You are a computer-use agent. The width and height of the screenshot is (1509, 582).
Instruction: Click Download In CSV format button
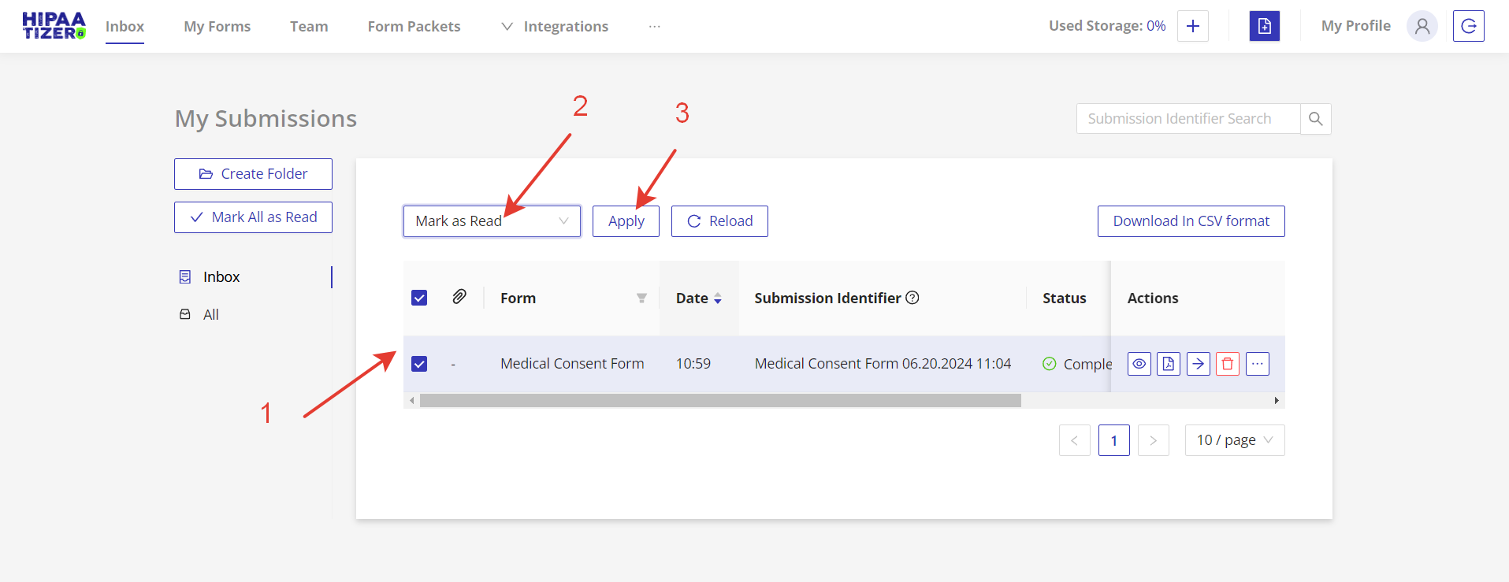click(x=1191, y=221)
